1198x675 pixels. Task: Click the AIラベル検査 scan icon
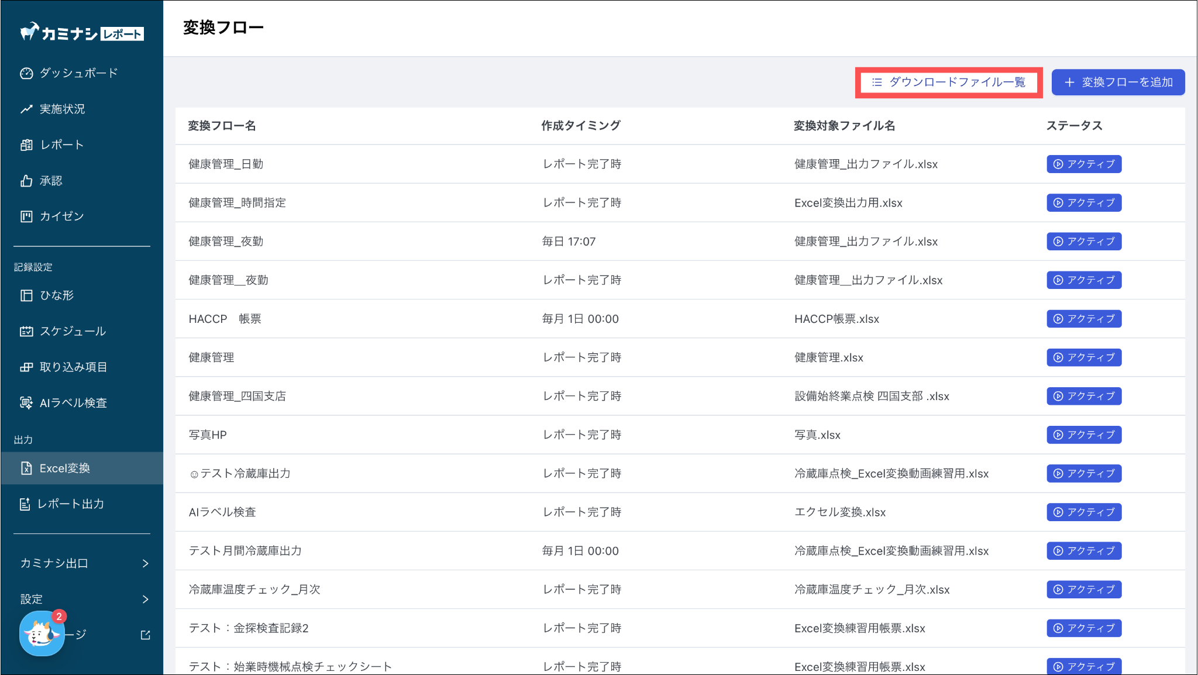(26, 403)
